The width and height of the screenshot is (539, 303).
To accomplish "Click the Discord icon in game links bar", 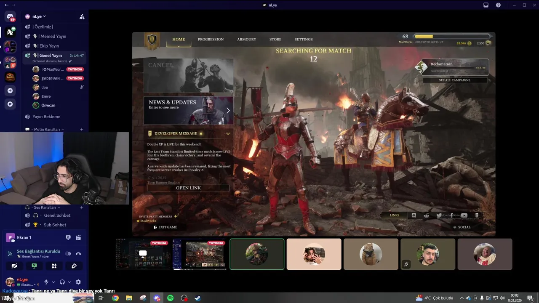I will click(x=414, y=215).
